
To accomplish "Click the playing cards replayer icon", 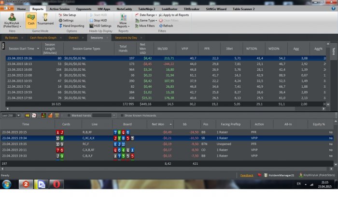I will [x=34, y=116].
